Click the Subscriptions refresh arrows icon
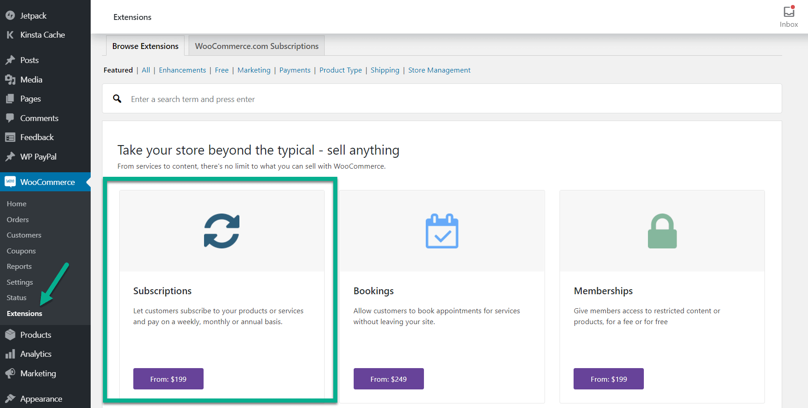The image size is (808, 408). pos(222,231)
